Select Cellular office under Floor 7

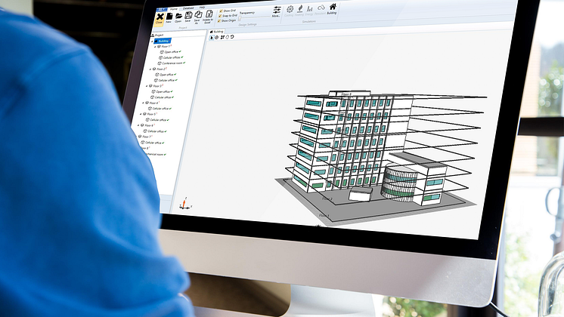tap(154, 143)
